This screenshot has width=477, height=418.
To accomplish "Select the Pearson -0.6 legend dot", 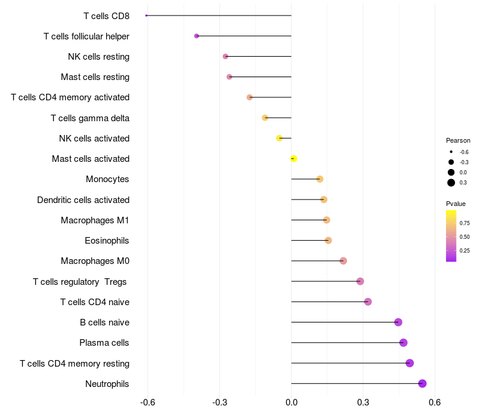I will point(451,152).
